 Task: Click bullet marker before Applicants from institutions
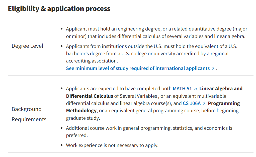tap(61, 46)
